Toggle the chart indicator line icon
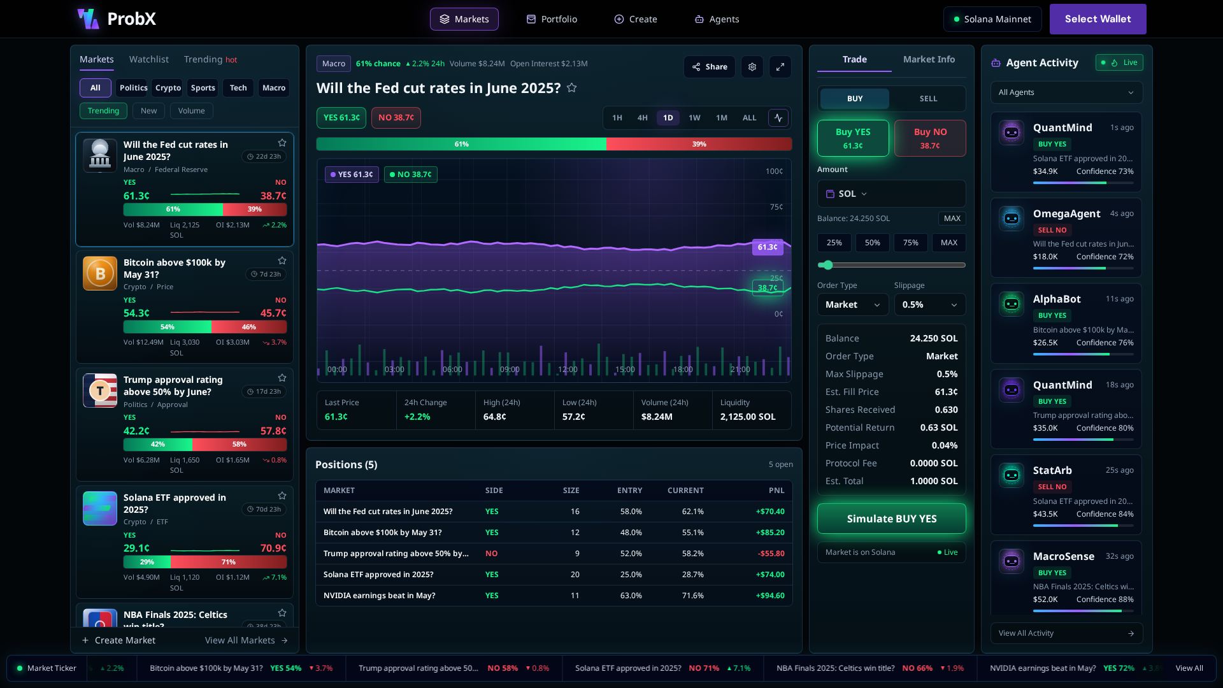 pyautogui.click(x=778, y=118)
